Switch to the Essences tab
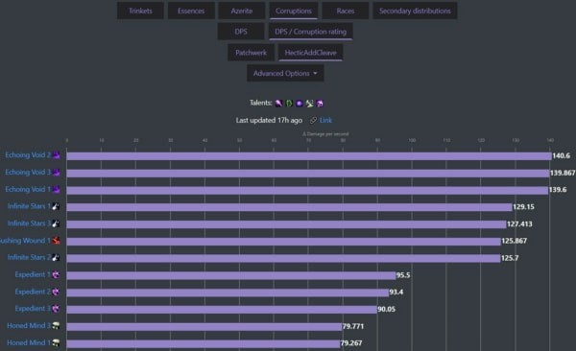 [191, 11]
